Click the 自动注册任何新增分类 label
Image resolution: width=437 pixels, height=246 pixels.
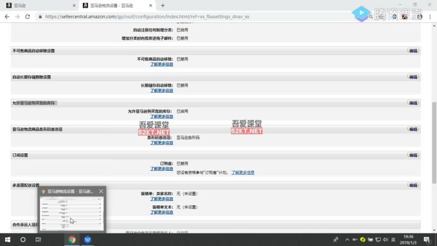(153, 30)
